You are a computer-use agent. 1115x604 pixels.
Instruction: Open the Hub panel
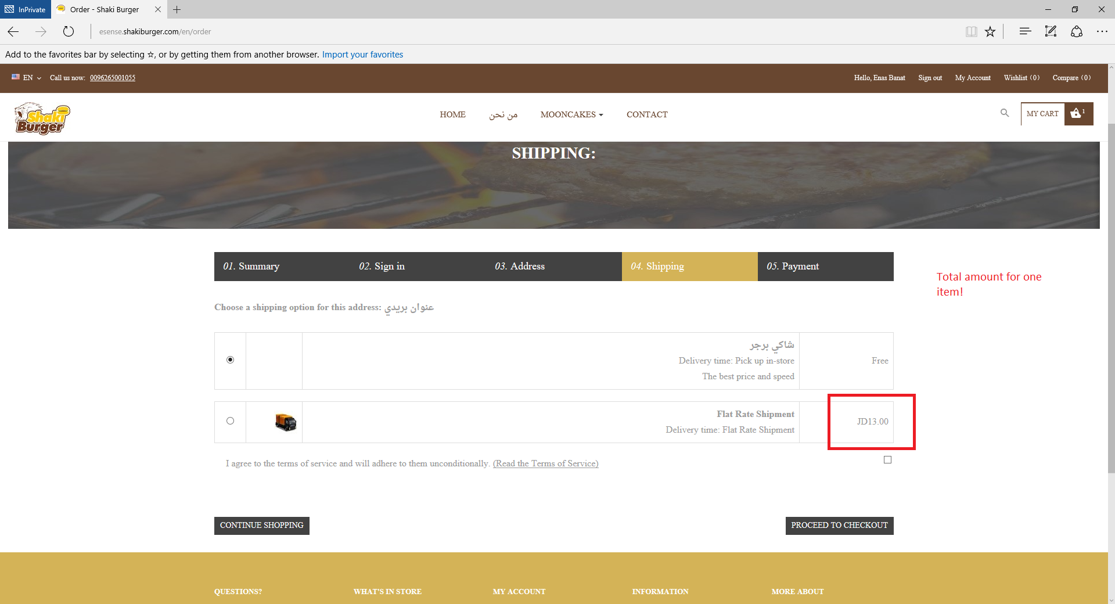tap(1025, 31)
